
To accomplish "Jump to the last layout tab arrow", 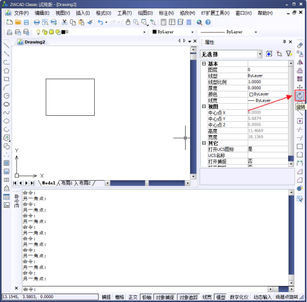I will coord(32,183).
